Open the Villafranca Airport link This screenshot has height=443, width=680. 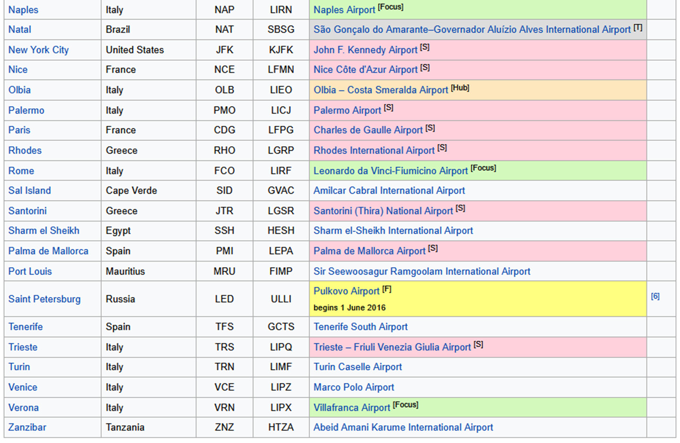(351, 408)
